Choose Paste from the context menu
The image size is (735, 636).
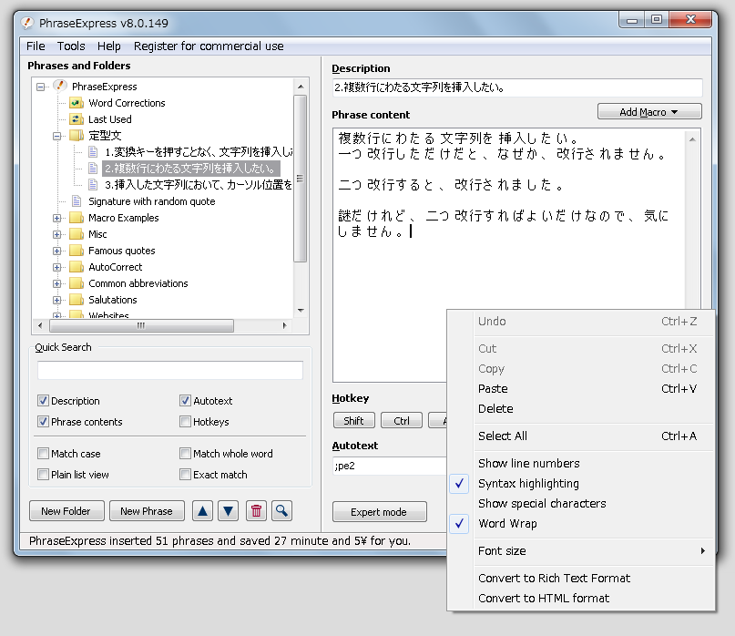(x=581, y=389)
